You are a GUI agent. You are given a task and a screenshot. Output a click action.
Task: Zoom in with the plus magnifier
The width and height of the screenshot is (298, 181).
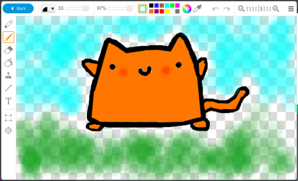click(276, 9)
